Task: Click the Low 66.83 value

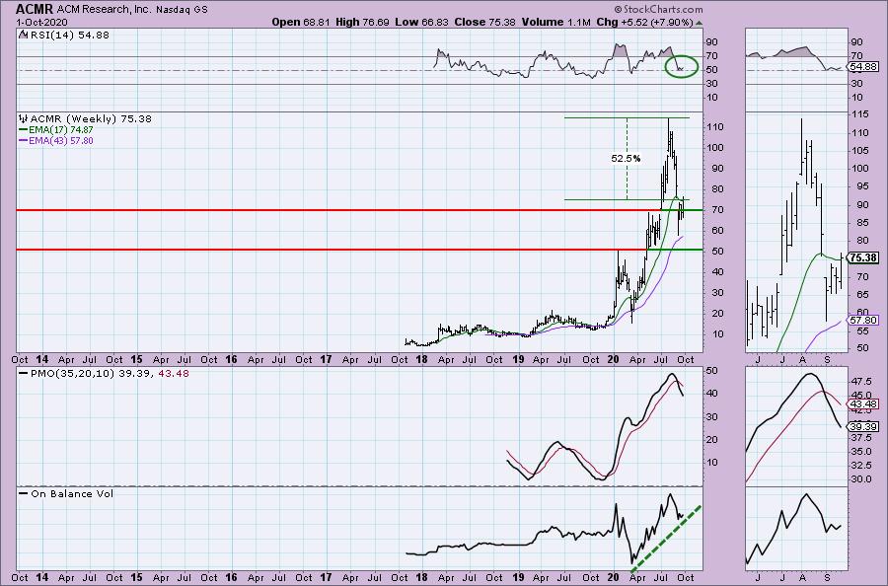Action: [422, 22]
